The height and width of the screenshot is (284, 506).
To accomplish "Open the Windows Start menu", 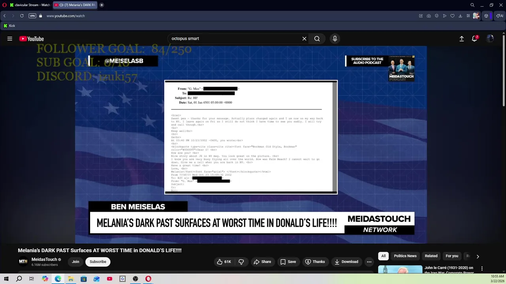I will (6, 279).
